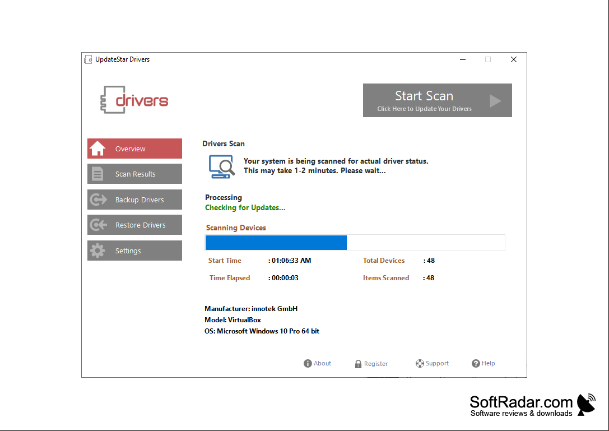Click the Drivers Scan heading
Screen dimensions: 609x431
pyautogui.click(x=224, y=143)
